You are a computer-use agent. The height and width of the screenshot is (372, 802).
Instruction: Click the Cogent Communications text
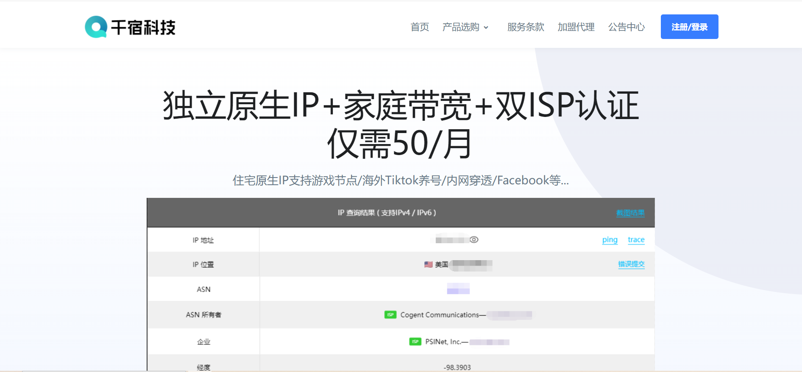pos(440,315)
